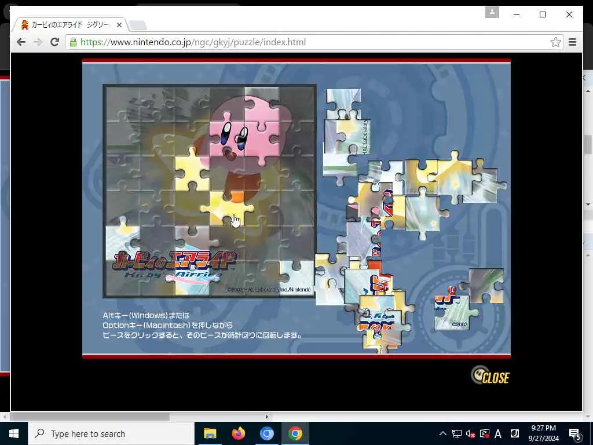Select loose piece with ©2003 text
The image size is (593, 445).
453,312
